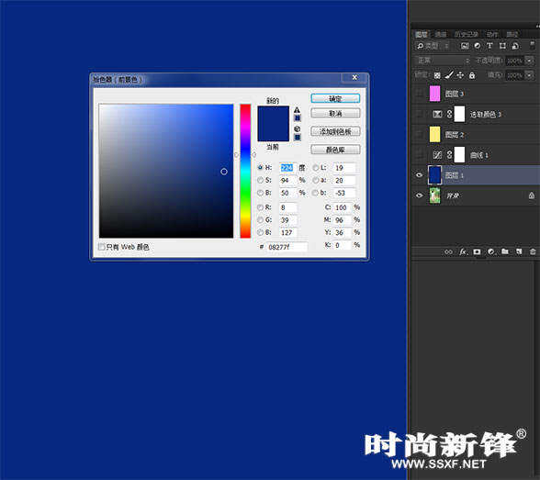Create new adjustment layer icon

491,251
